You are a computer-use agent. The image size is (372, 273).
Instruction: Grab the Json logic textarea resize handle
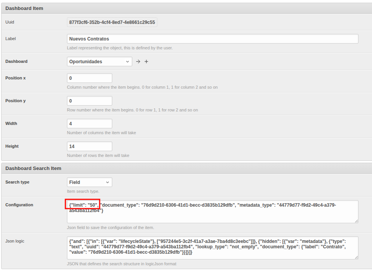(356, 257)
